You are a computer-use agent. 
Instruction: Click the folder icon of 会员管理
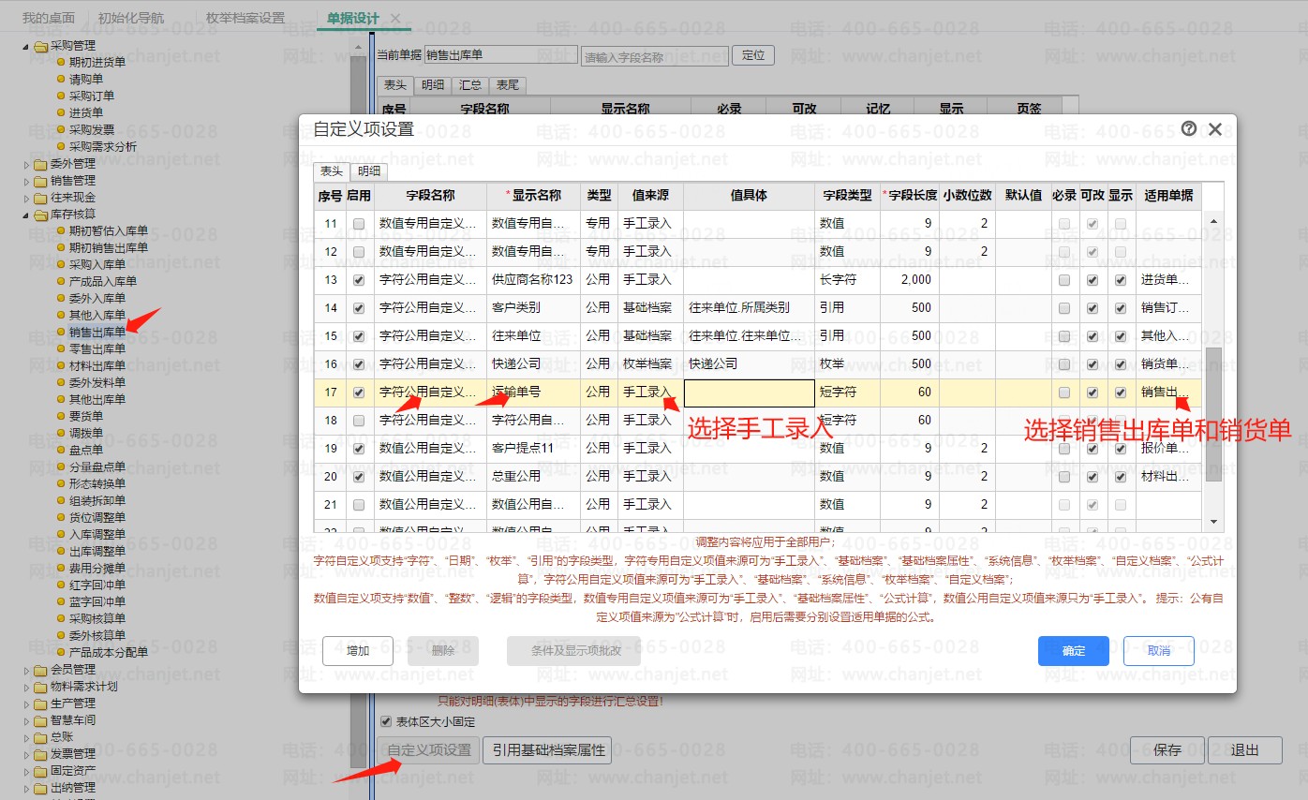(x=40, y=670)
